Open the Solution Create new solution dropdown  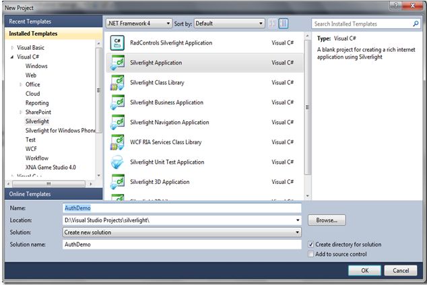coord(182,232)
